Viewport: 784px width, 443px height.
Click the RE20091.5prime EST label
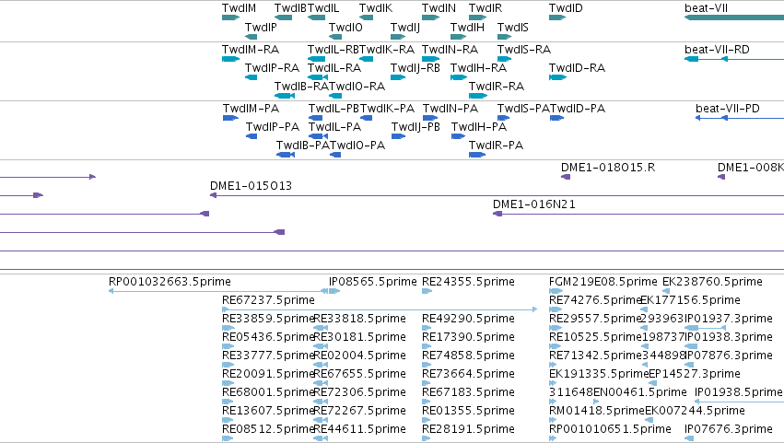268,375
